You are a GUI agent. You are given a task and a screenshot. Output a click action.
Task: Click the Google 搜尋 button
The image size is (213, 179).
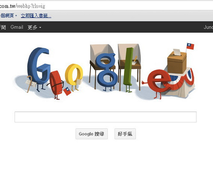coord(92,134)
